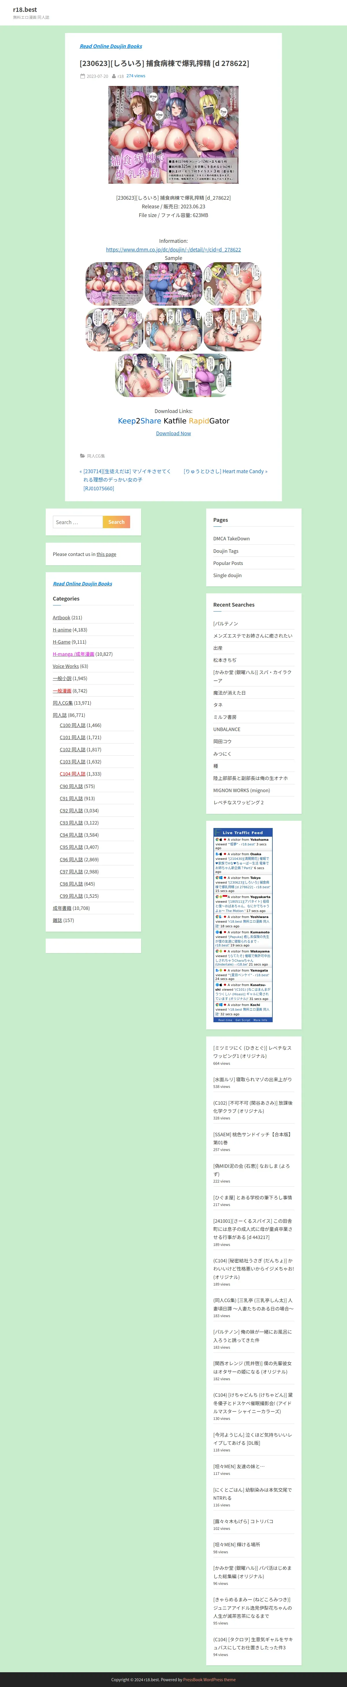
Task: Click Real-time link in traffic feed
Action: coord(225,1020)
